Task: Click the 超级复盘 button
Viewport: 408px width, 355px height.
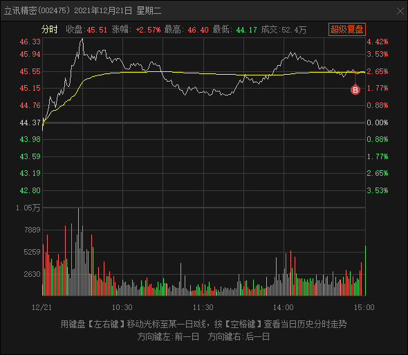Action: [x=347, y=30]
